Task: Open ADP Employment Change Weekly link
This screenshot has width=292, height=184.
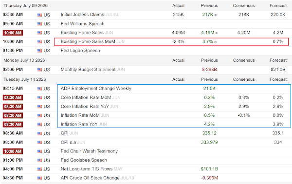Action: pos(96,88)
